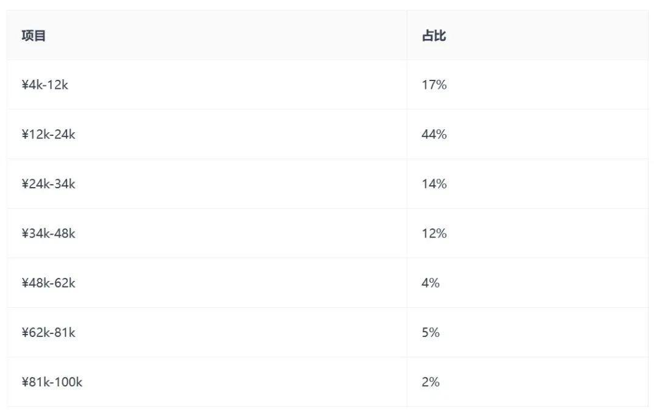Click the 12% percentage value
This screenshot has height=415, width=659.
pyautogui.click(x=434, y=233)
